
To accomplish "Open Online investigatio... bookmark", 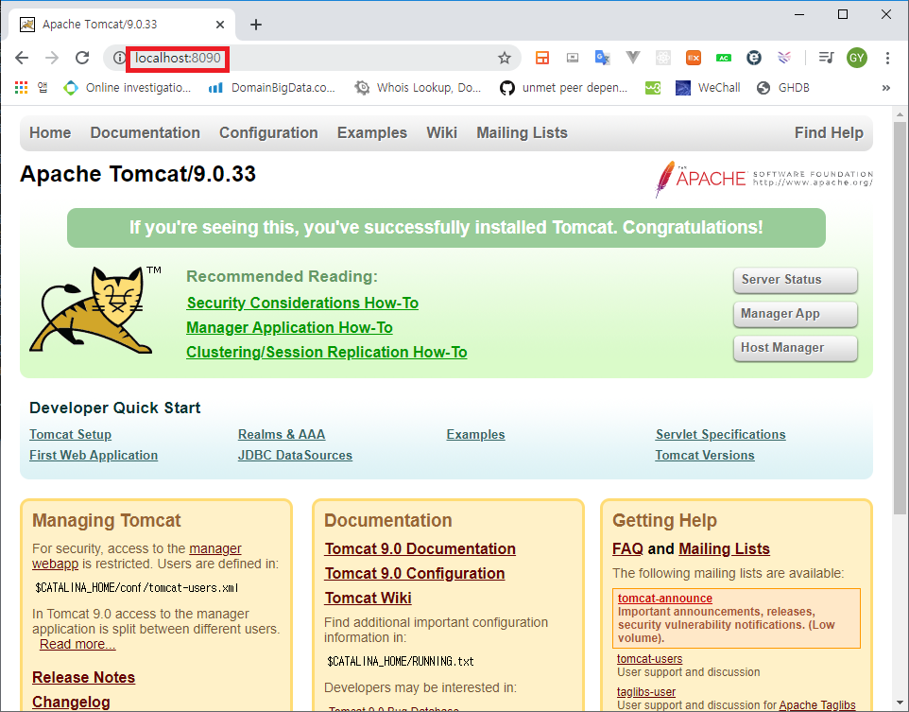I will 127,88.
